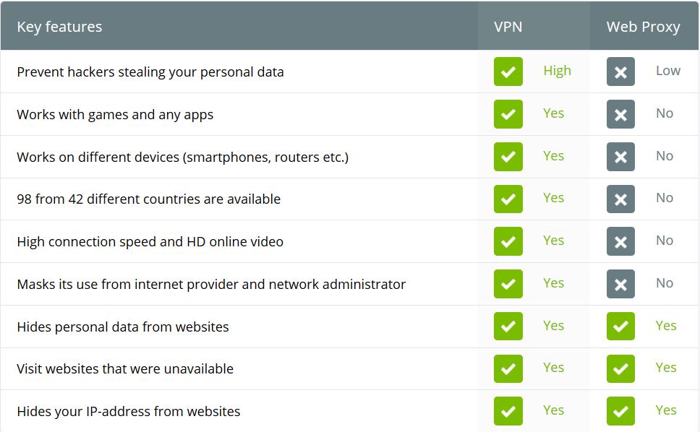Click Web Proxy green check for hiding IP-address

(620, 411)
